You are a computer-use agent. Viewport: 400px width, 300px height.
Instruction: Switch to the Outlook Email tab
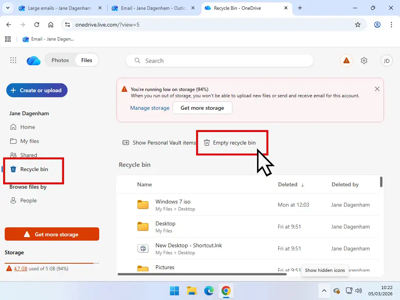[148, 8]
